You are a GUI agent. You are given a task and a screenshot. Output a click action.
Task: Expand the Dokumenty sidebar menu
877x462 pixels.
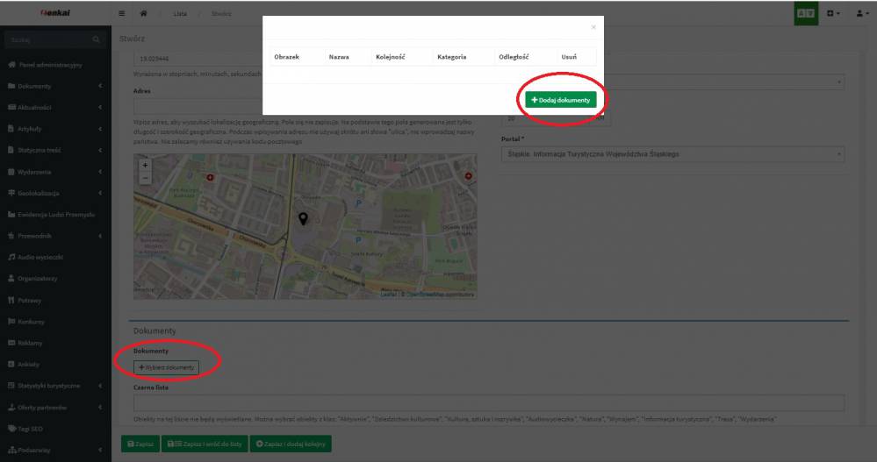click(53, 86)
